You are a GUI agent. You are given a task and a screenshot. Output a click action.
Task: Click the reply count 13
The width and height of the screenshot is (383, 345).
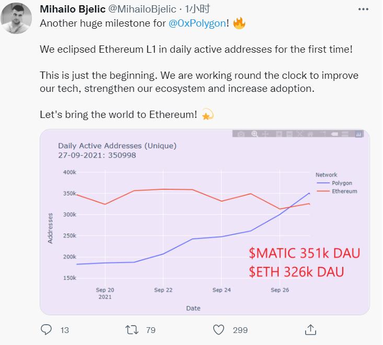pos(64,330)
